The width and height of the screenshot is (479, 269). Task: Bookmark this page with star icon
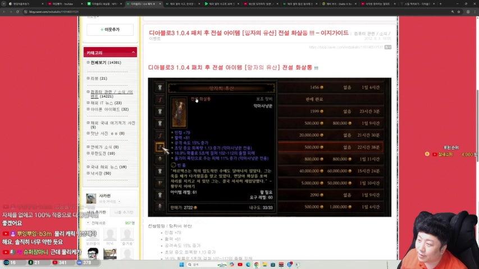(459, 12)
